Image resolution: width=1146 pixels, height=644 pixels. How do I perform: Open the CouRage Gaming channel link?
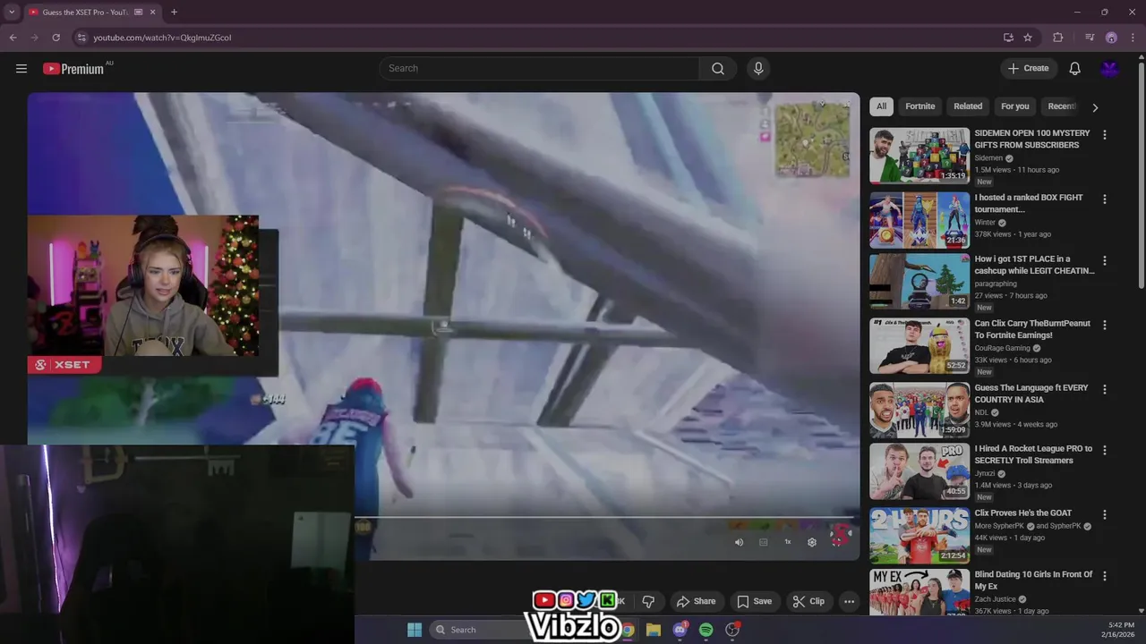(1002, 348)
